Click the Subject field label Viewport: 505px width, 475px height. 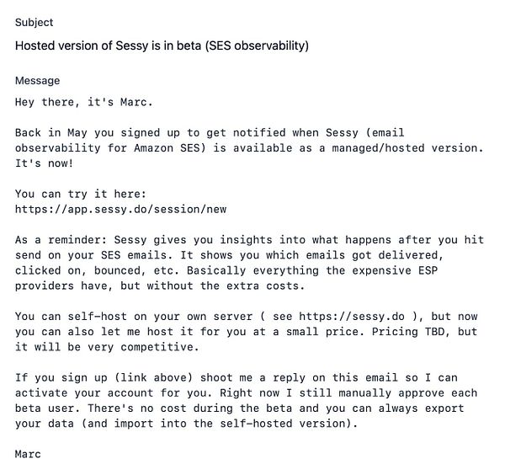point(34,23)
